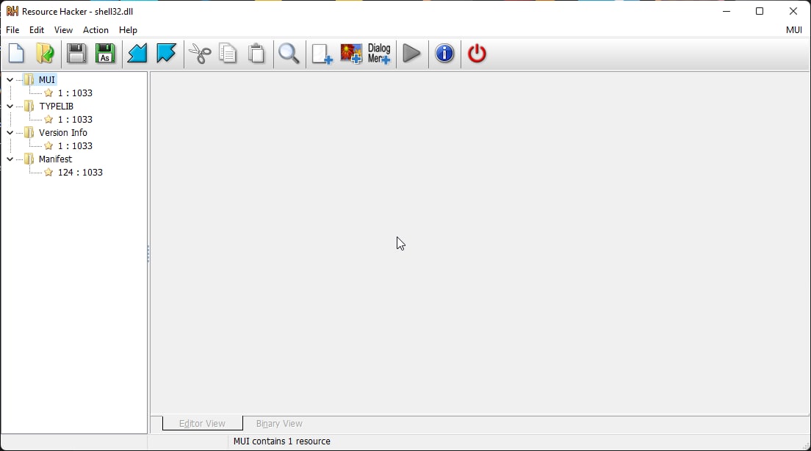Jump to previous bookmark with the blue flag icon
Image resolution: width=811 pixels, height=451 pixels.
[137, 54]
